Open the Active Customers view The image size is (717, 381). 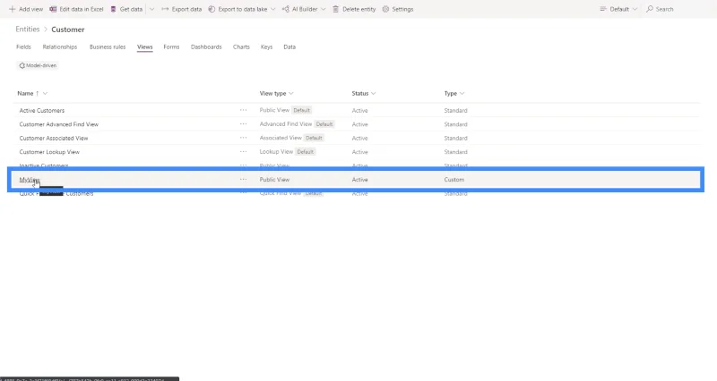(42, 110)
